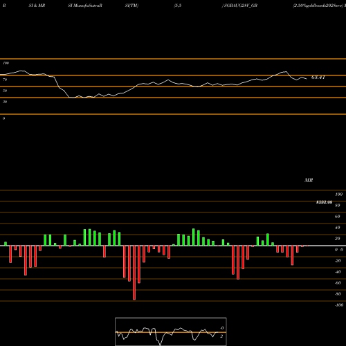
Task: Click the -80 label on the MR axis
Action: click(x=338, y=294)
